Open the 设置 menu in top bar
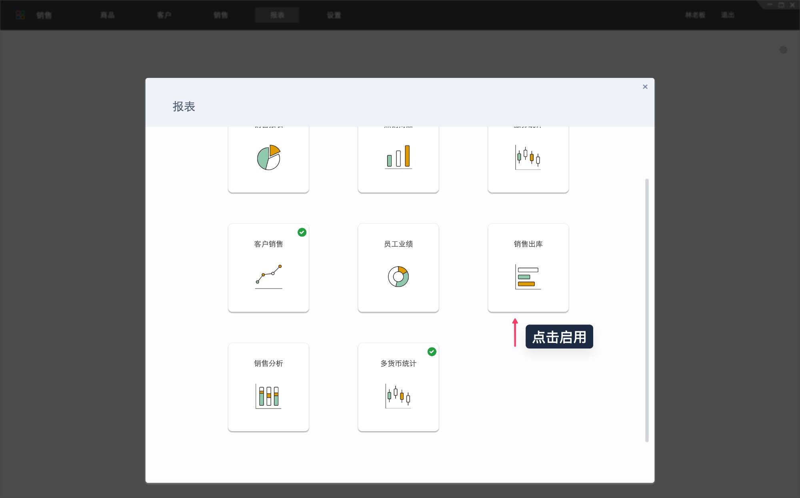The height and width of the screenshot is (498, 800). (334, 15)
